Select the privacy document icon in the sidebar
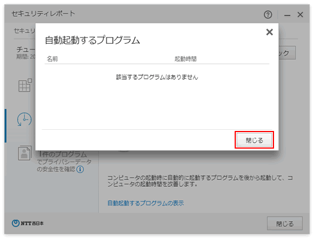Viewport: 314px width, 242px height. tap(25, 153)
